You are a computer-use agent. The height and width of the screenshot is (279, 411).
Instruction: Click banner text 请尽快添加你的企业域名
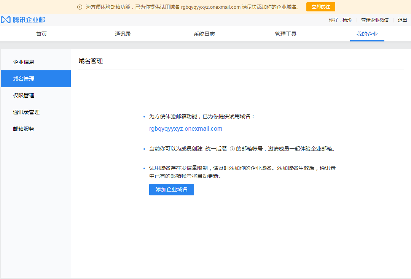pyautogui.click(x=271, y=7)
